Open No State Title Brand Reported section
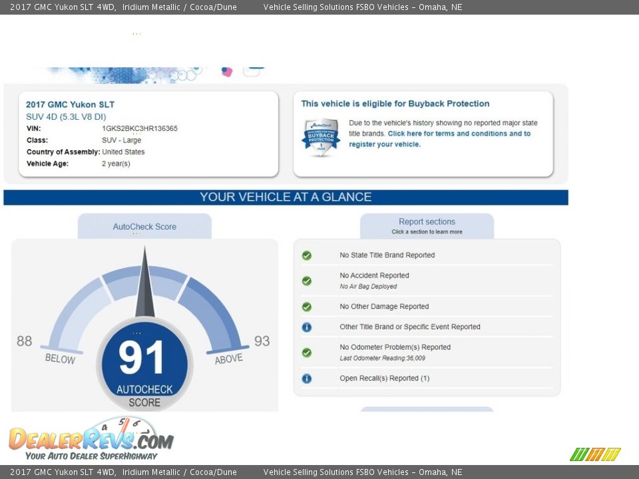This screenshot has height=479, width=639. (x=387, y=255)
